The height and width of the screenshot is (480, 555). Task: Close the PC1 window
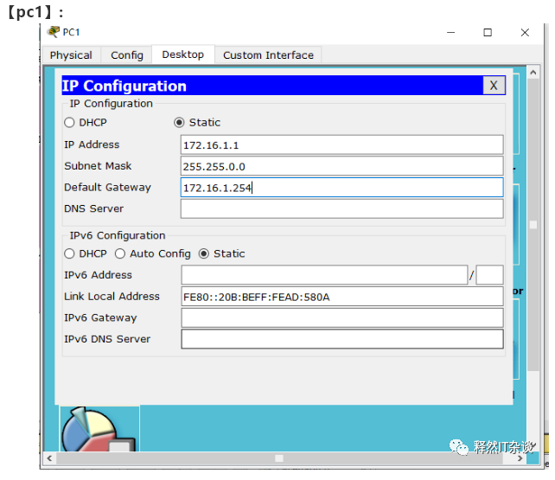525,33
